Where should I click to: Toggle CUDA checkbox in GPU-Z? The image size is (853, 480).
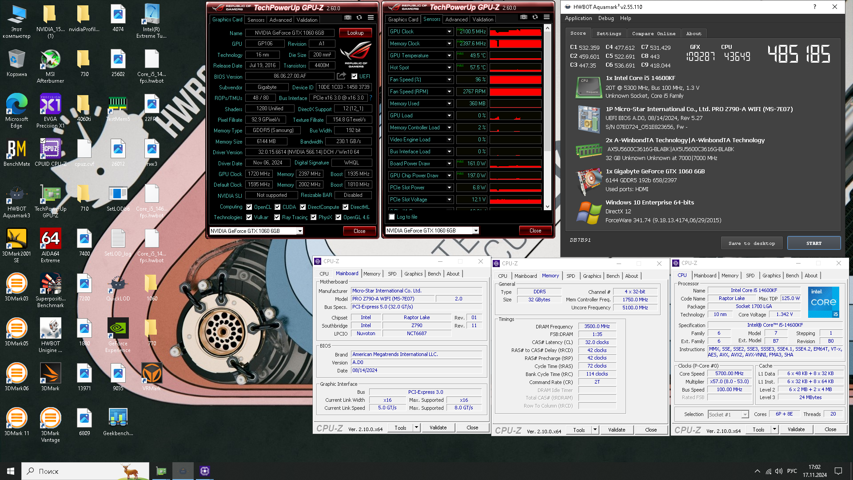tap(277, 207)
